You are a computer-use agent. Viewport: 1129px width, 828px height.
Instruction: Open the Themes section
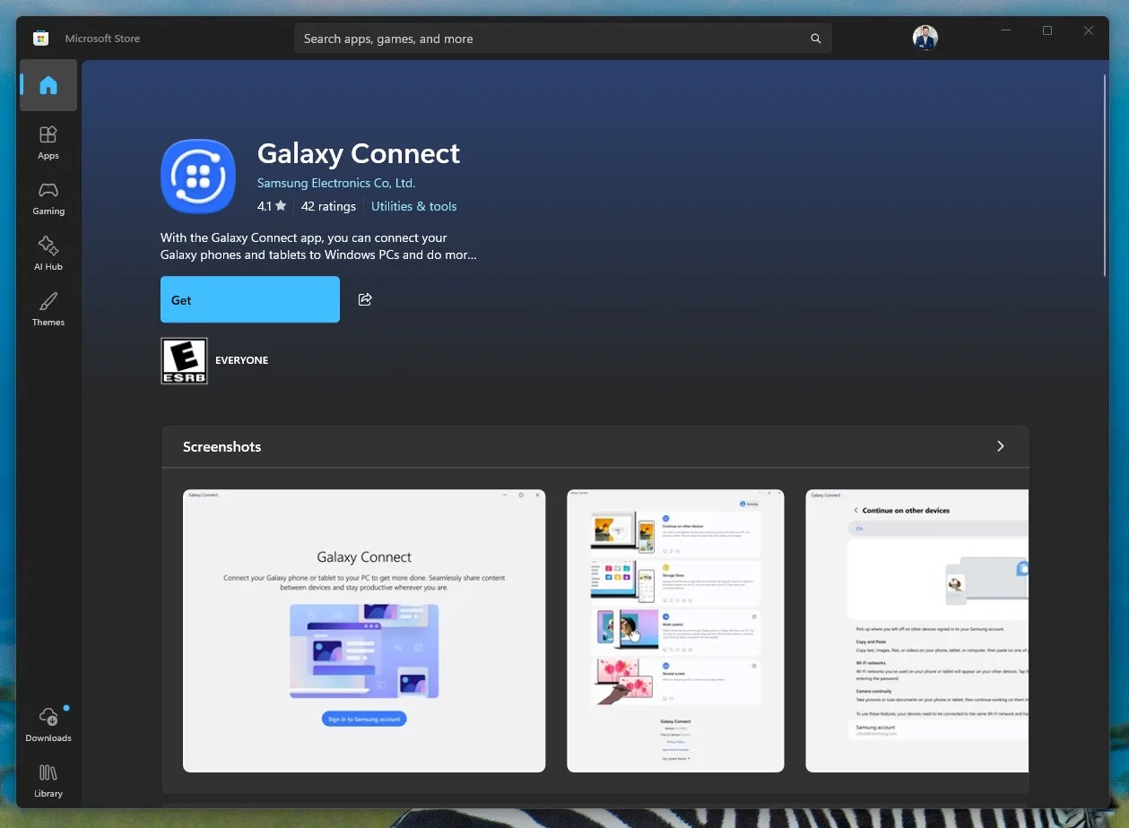tap(48, 309)
